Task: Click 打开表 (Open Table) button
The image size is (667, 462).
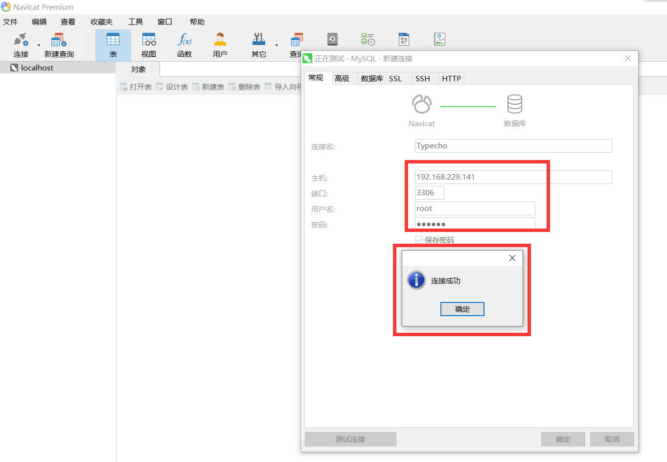Action: [x=136, y=87]
